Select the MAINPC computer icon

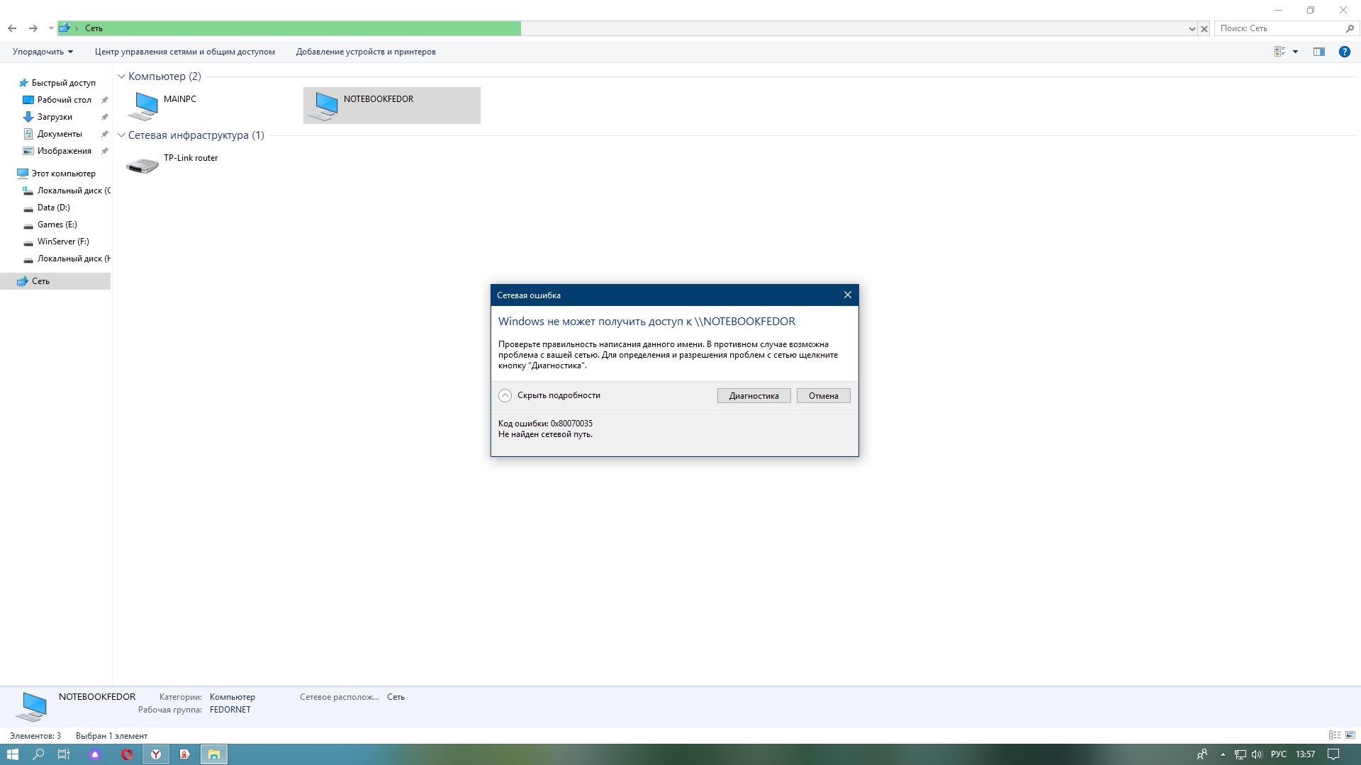point(143,106)
